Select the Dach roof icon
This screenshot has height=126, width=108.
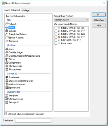(7, 49)
